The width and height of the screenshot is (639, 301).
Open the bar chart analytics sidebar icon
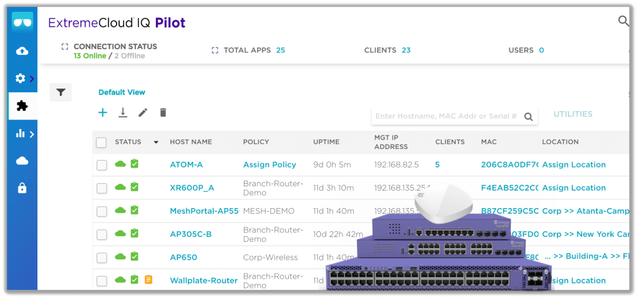pyautogui.click(x=21, y=133)
